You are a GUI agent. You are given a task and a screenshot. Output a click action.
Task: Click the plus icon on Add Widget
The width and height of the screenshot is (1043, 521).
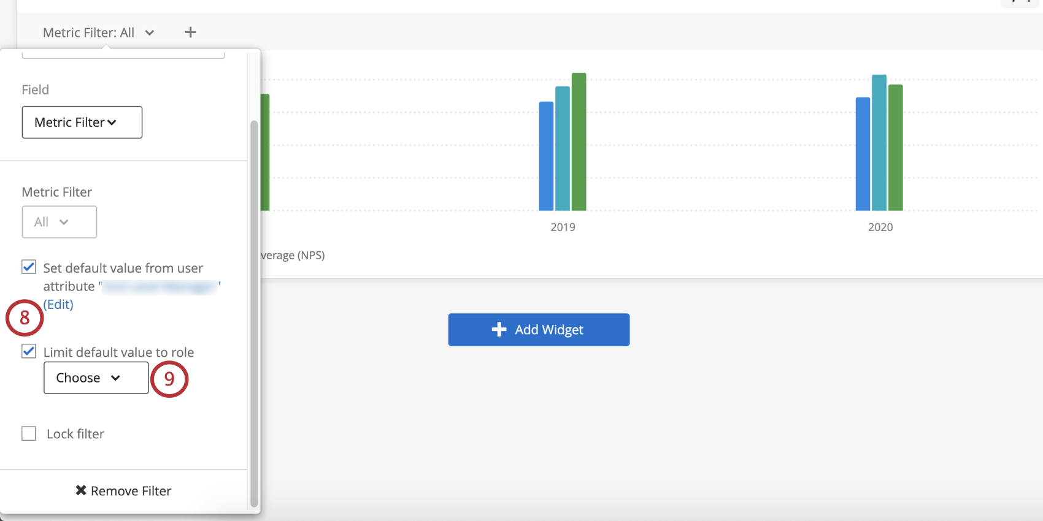click(x=499, y=330)
